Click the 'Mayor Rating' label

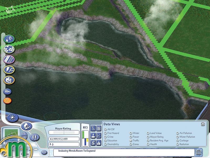click(63, 129)
